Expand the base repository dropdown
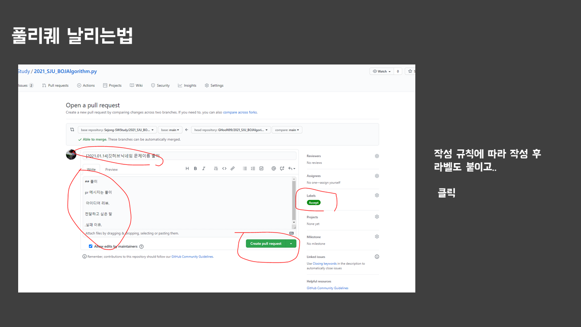 (x=117, y=130)
